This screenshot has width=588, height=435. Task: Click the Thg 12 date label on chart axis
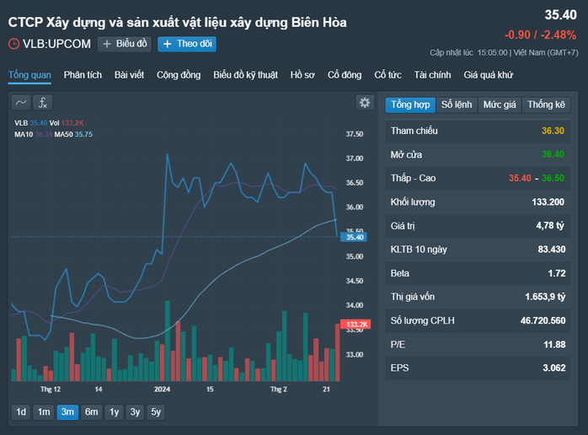51,389
